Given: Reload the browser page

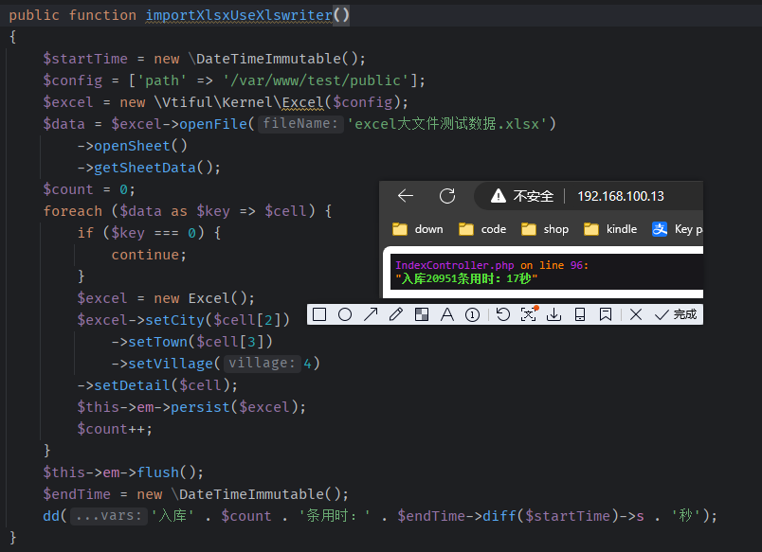Looking at the screenshot, I should point(447,196).
